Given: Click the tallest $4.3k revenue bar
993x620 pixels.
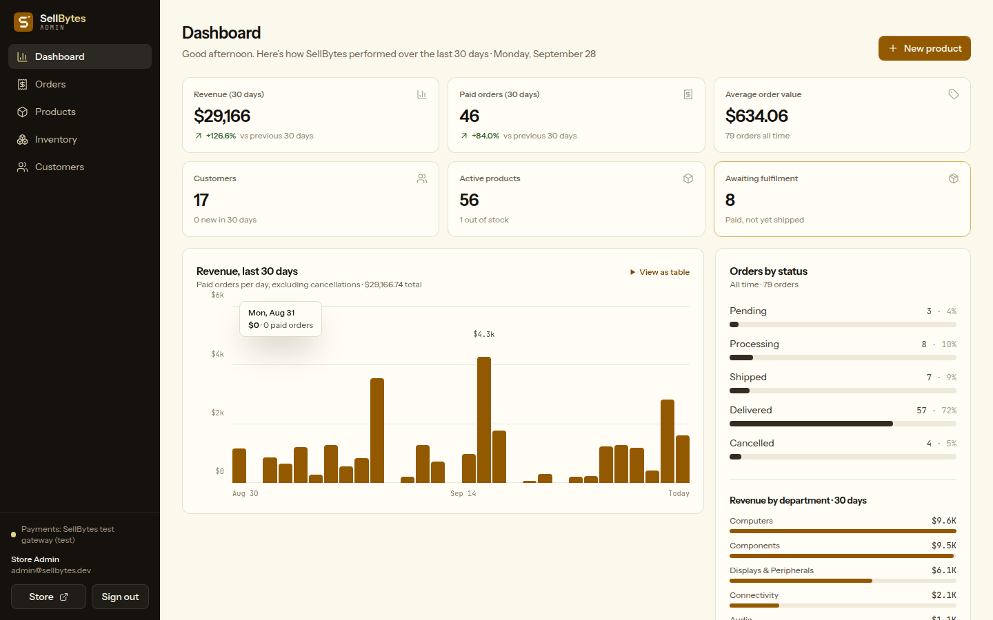Looking at the screenshot, I should [x=484, y=420].
